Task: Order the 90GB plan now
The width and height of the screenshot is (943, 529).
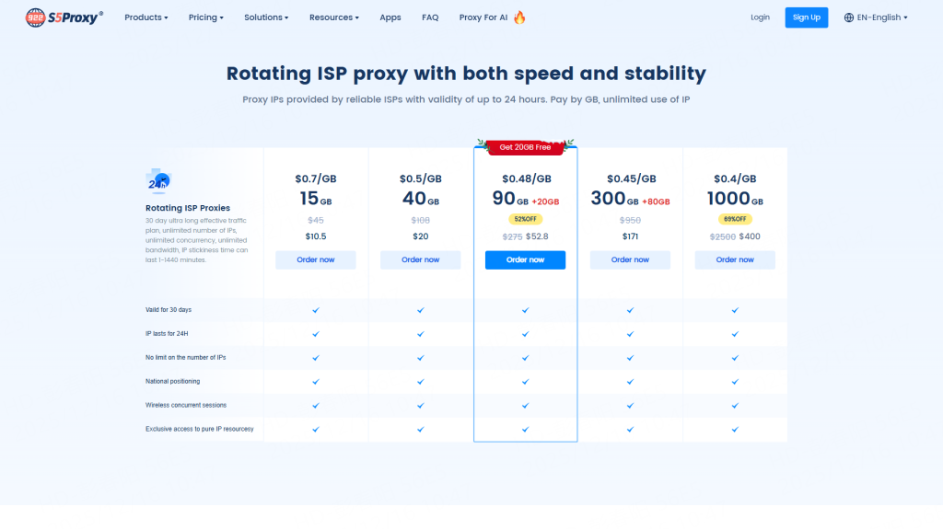Action: click(525, 259)
